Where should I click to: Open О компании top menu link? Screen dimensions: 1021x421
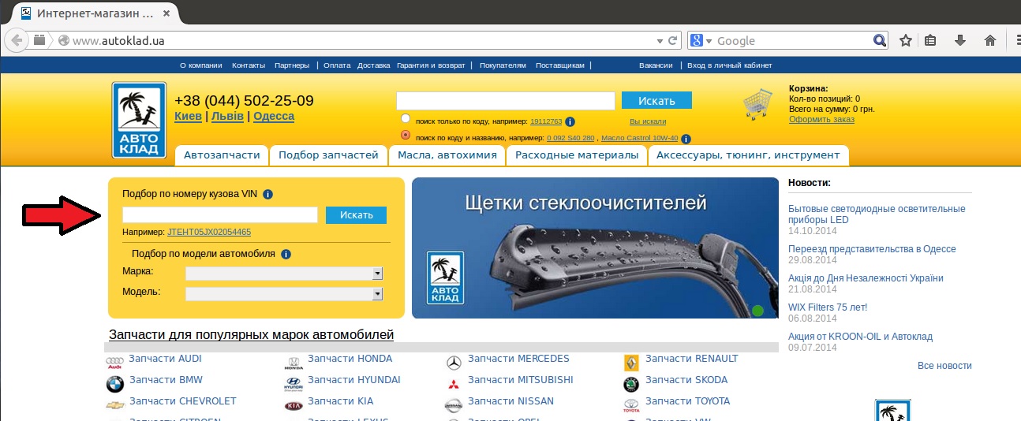(201, 65)
